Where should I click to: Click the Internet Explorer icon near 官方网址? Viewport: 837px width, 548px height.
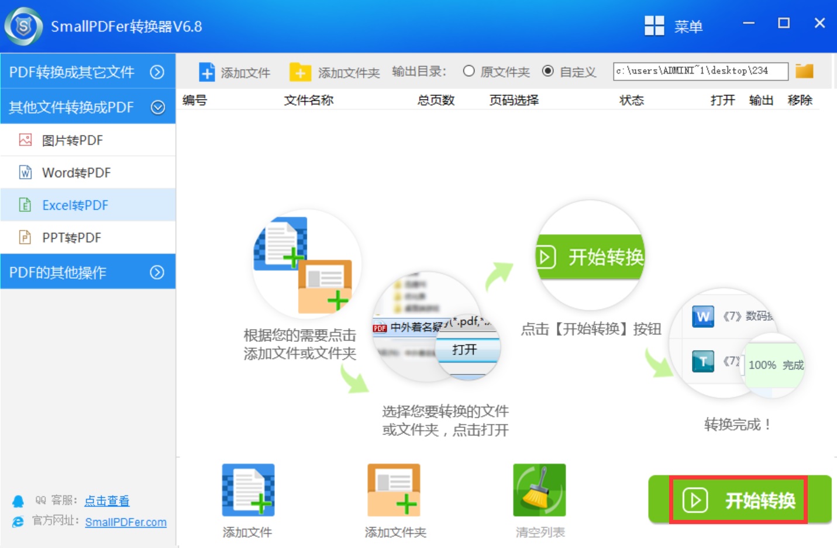click(x=18, y=522)
